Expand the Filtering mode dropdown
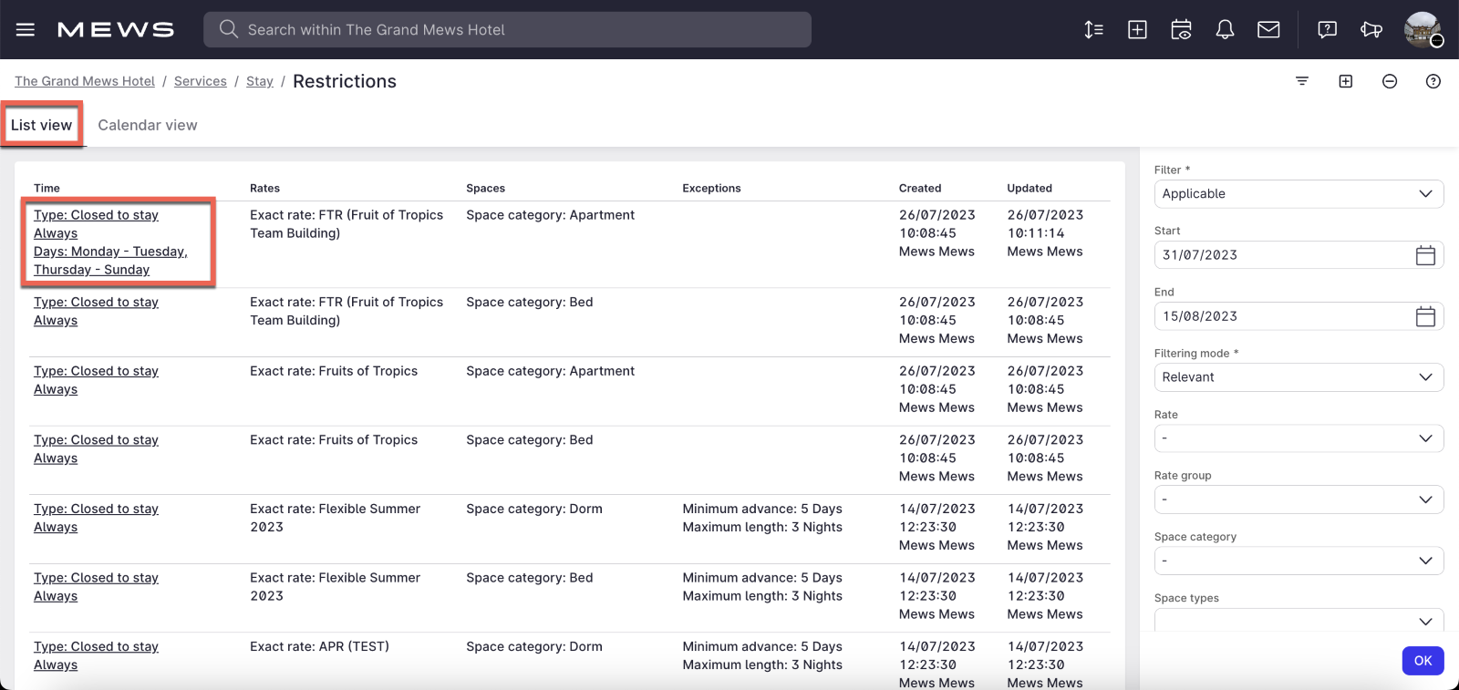Screen dimensions: 1459x690 [x=1298, y=377]
